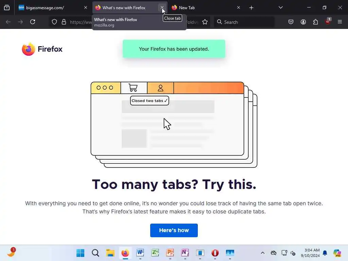Viewport: 348px width, 261px height.
Task: Save page to Pocket
Action: (291, 22)
